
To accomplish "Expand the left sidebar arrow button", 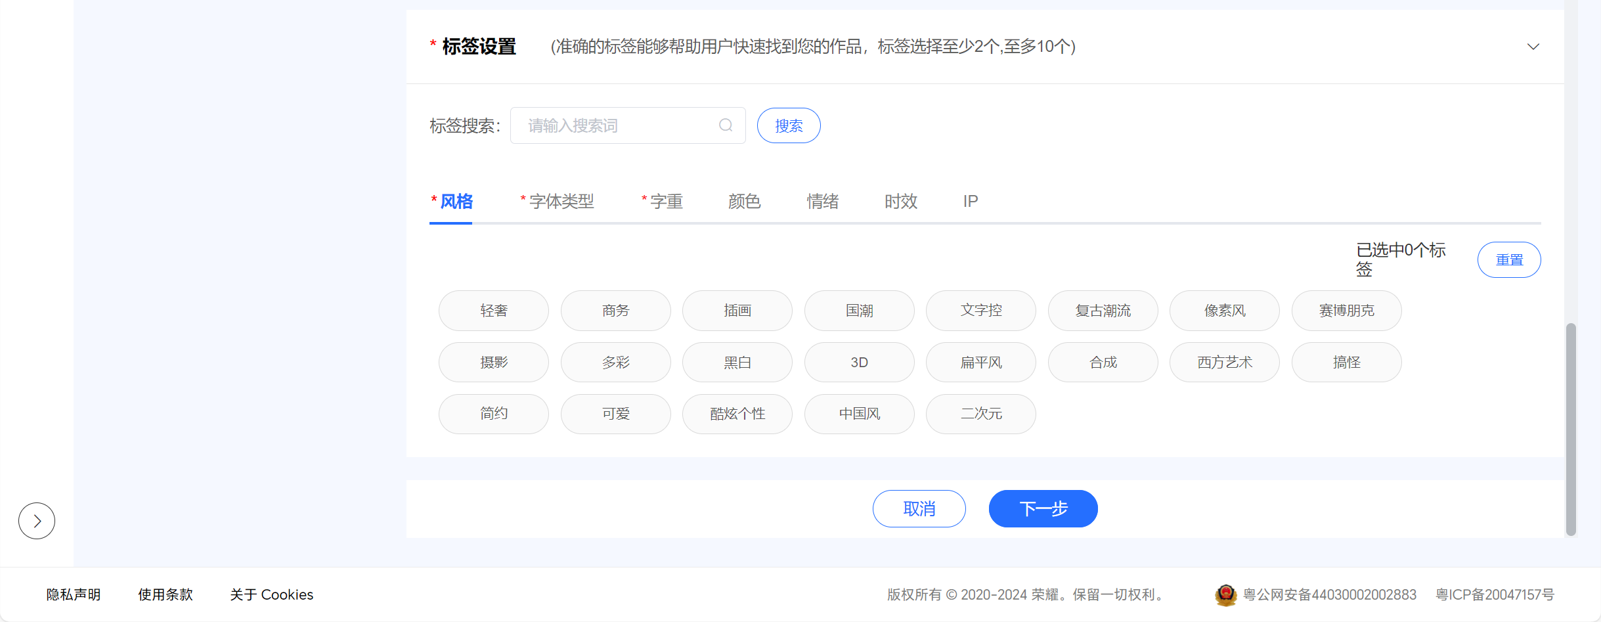I will pos(37,521).
